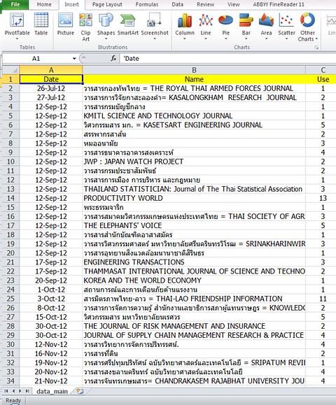Insert a SmartArt graphic
This screenshot has height=405, width=336.
pos(128,24)
